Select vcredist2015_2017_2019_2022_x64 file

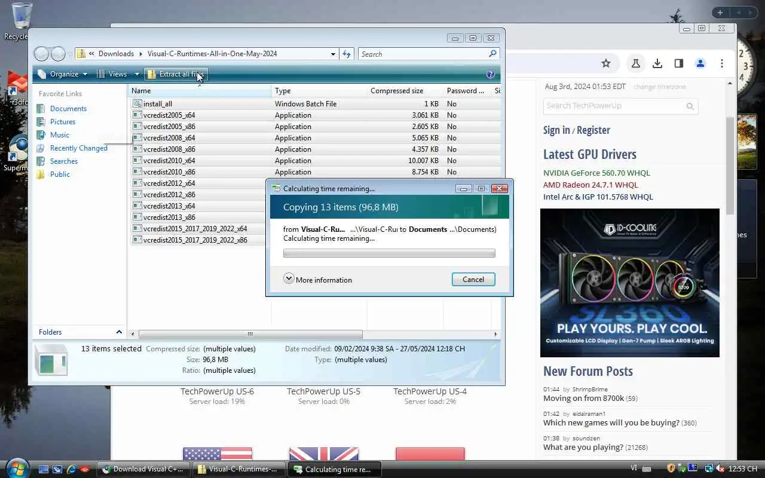(195, 229)
